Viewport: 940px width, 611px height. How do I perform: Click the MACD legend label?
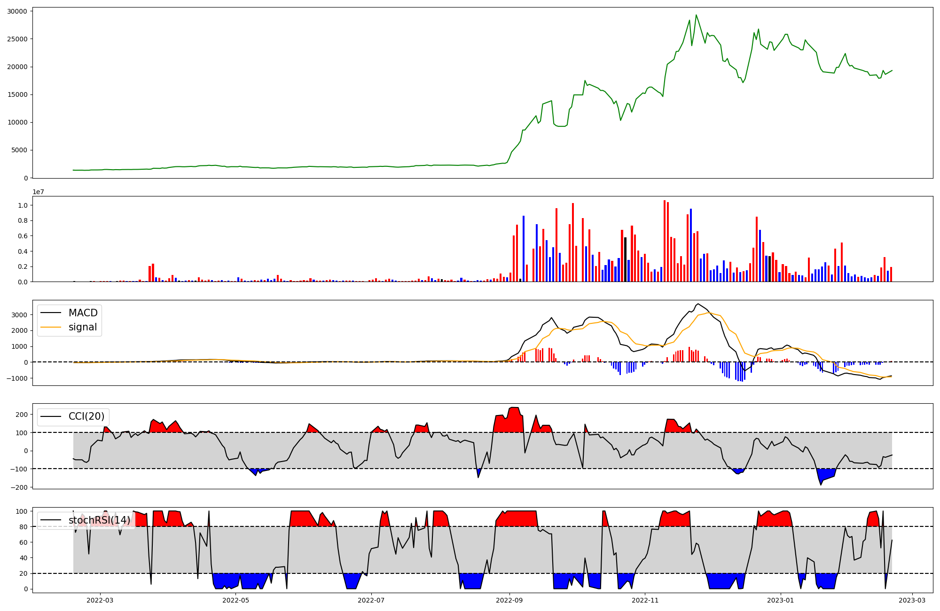click(x=83, y=313)
